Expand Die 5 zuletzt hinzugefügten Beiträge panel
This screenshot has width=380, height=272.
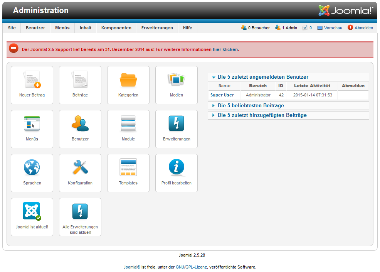coord(262,115)
